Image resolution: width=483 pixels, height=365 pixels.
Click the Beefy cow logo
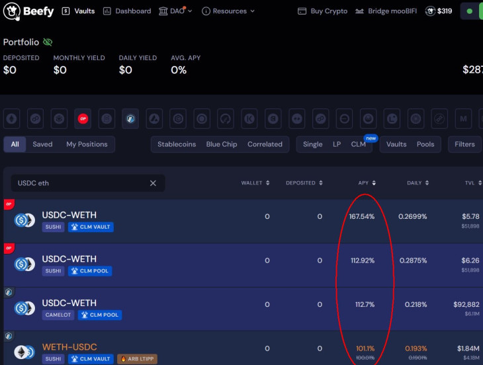(x=12, y=11)
